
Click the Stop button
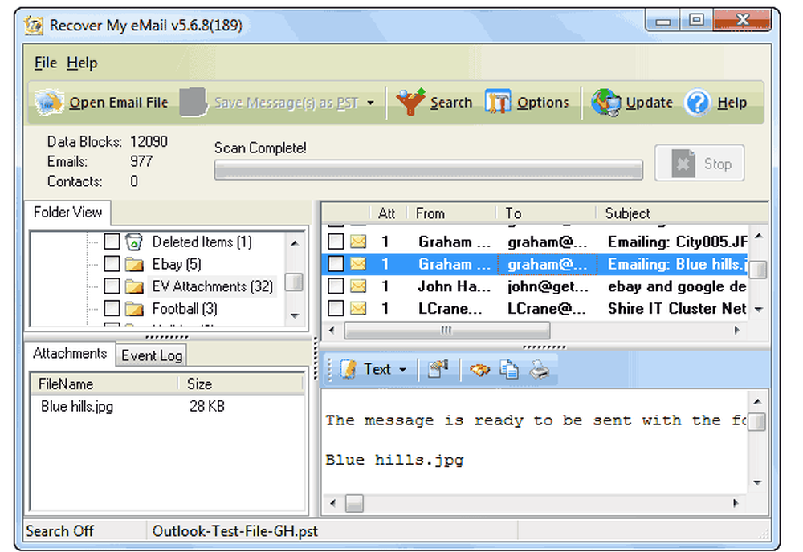pyautogui.click(x=699, y=163)
